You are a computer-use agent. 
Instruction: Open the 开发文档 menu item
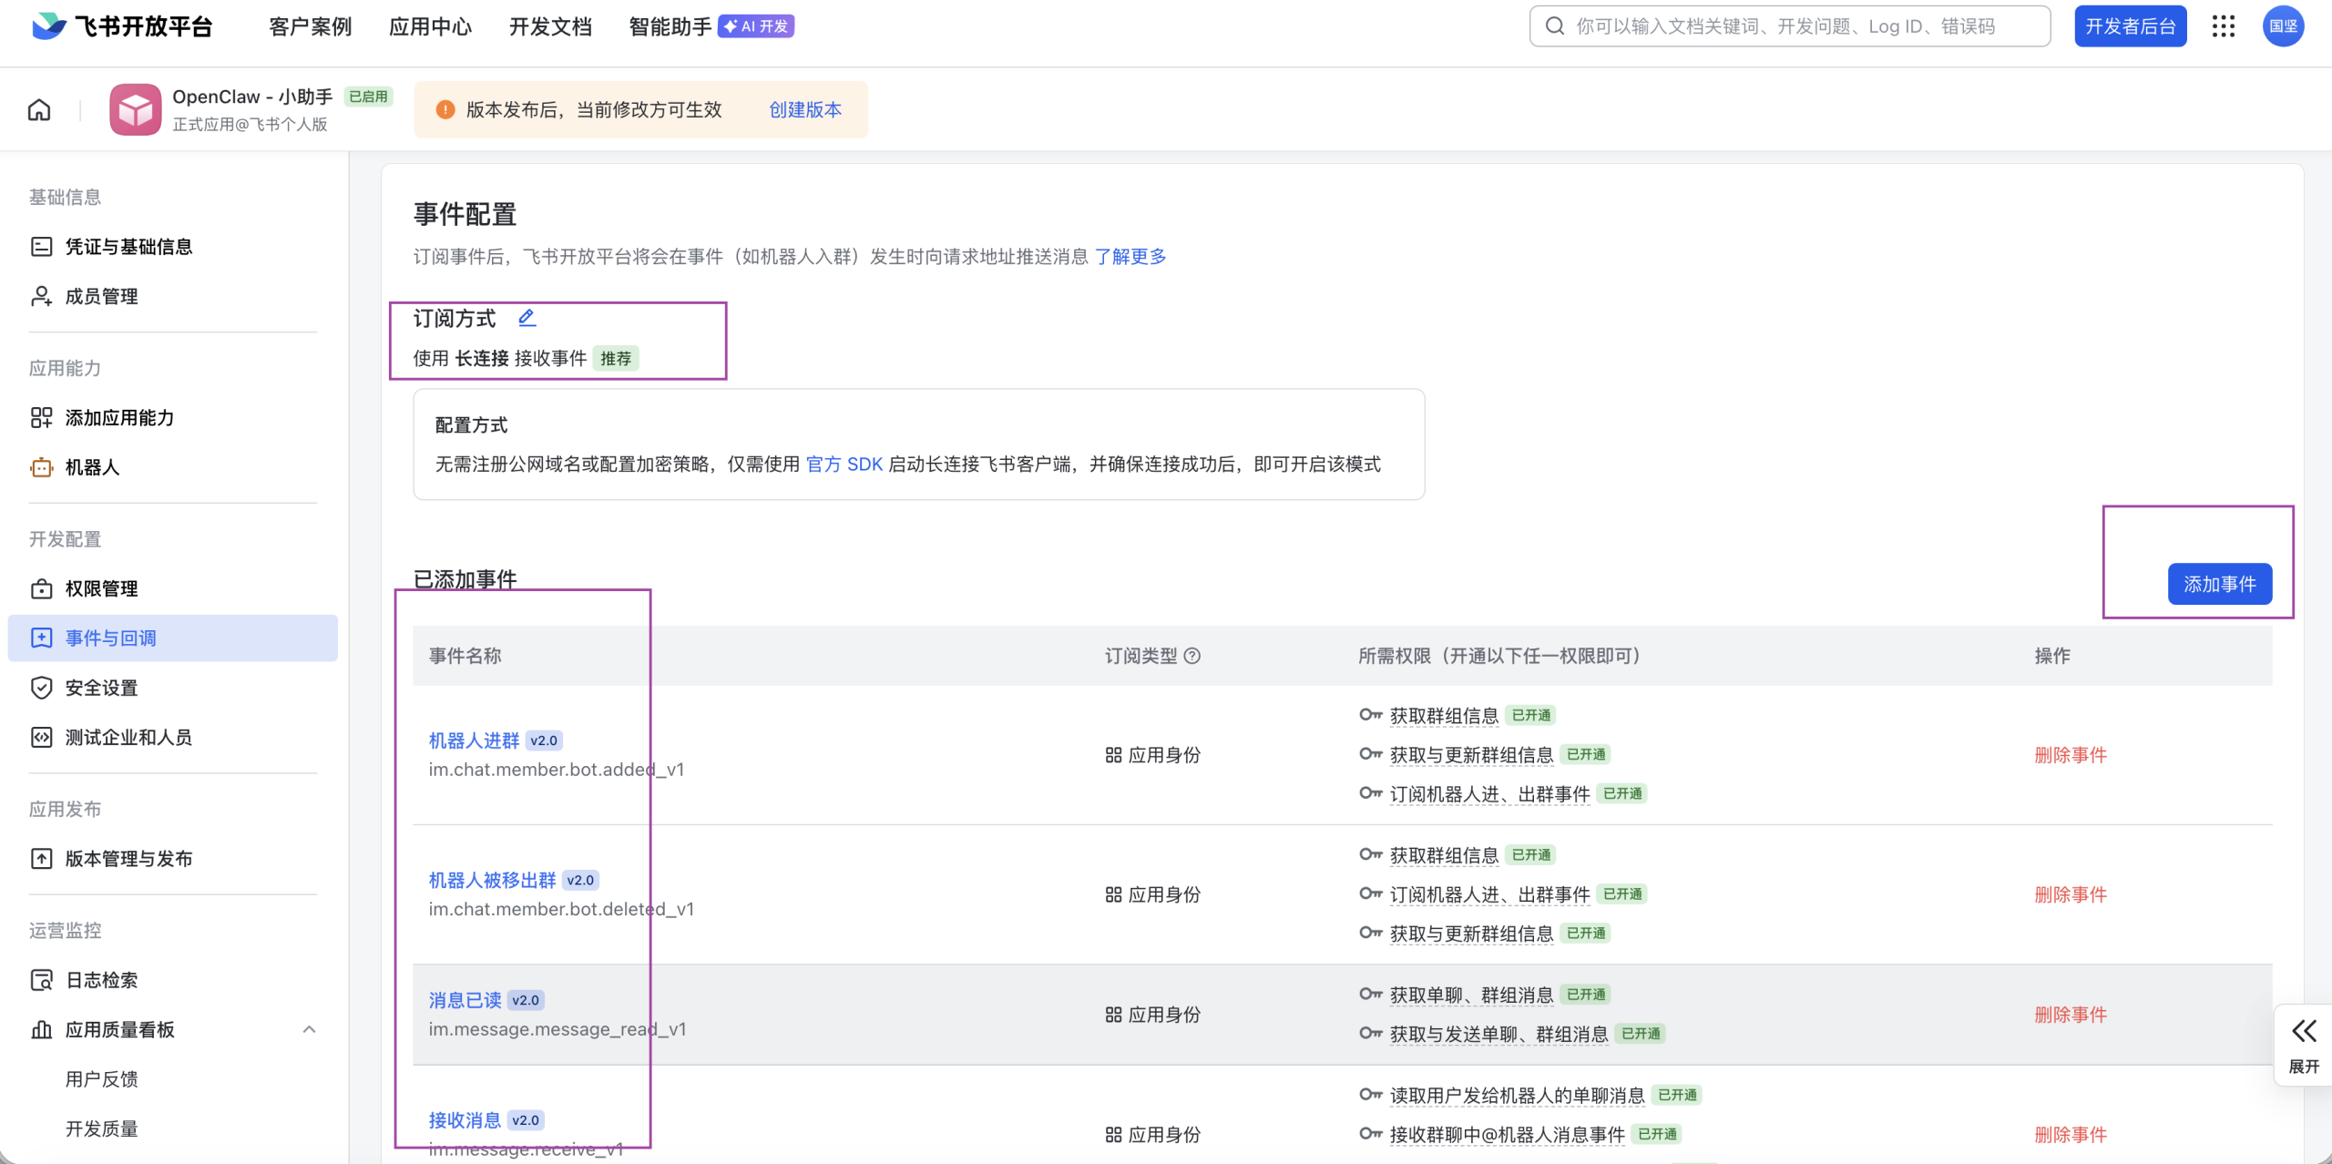[x=550, y=26]
